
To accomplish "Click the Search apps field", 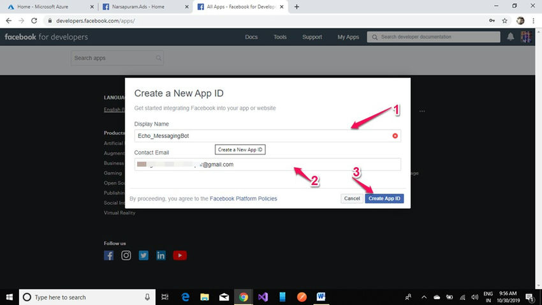I will point(117,58).
